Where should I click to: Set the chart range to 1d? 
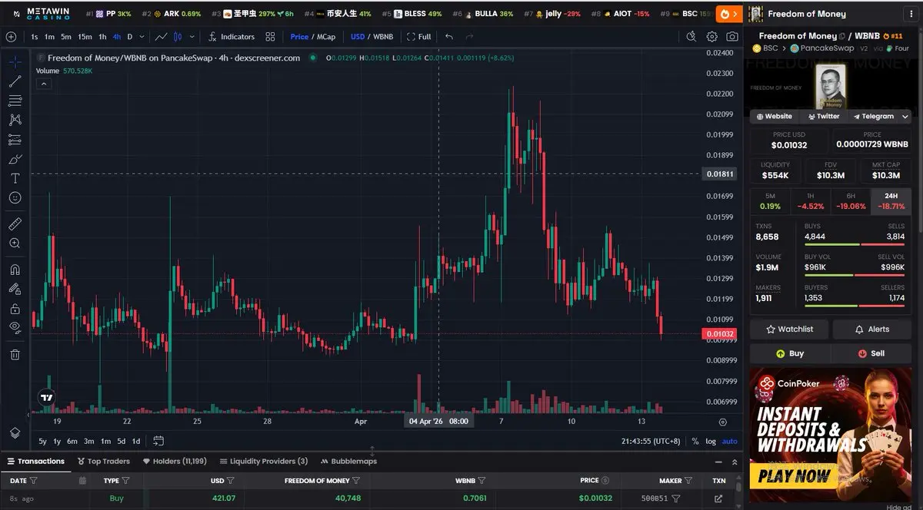(136, 441)
